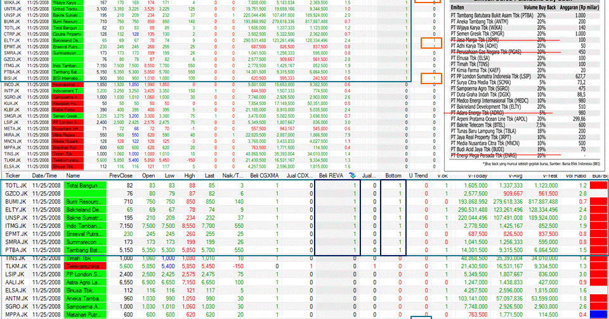
Task: Click the META.JK ticker in upper table
Action: coord(13,128)
